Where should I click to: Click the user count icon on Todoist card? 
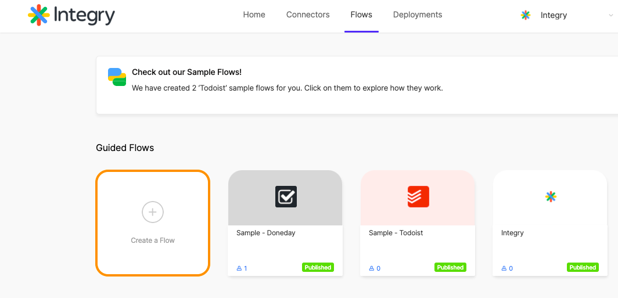(371, 268)
